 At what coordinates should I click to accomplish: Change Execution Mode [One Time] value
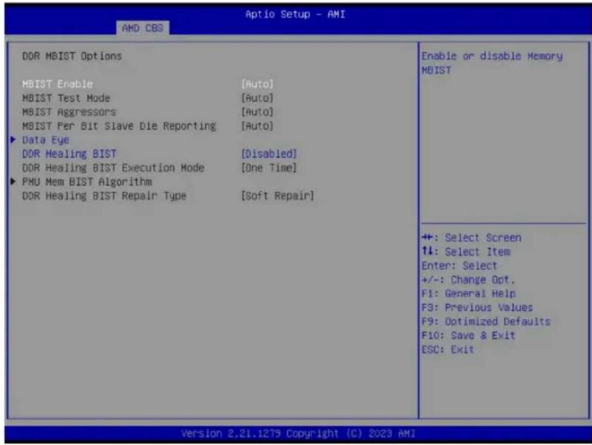coord(269,168)
